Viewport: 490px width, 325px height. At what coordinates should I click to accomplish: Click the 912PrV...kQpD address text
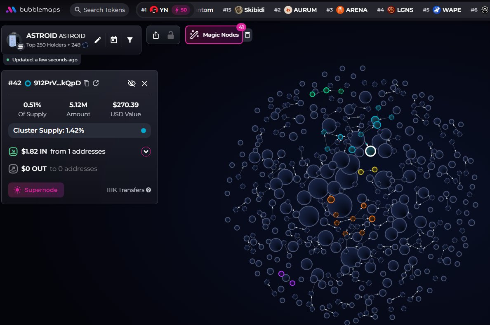(57, 83)
